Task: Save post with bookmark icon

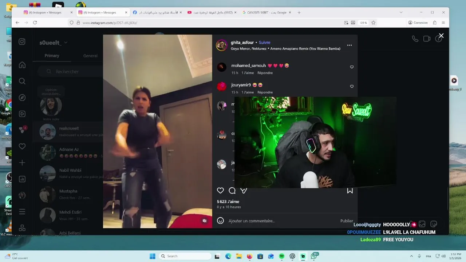Action: (x=349, y=190)
